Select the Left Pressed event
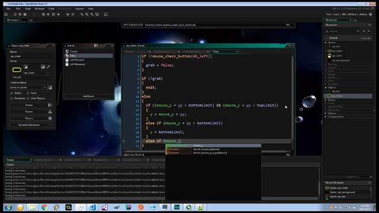 click(88, 60)
